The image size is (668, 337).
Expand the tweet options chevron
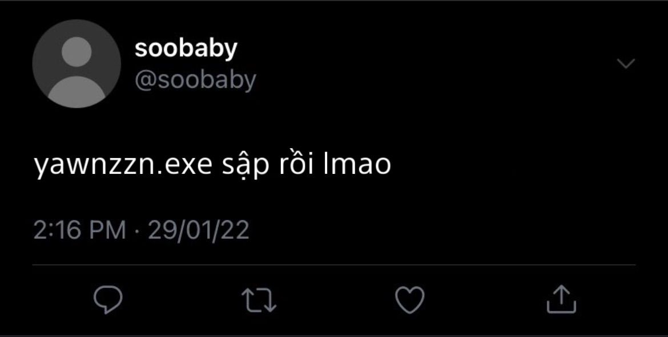pyautogui.click(x=626, y=63)
